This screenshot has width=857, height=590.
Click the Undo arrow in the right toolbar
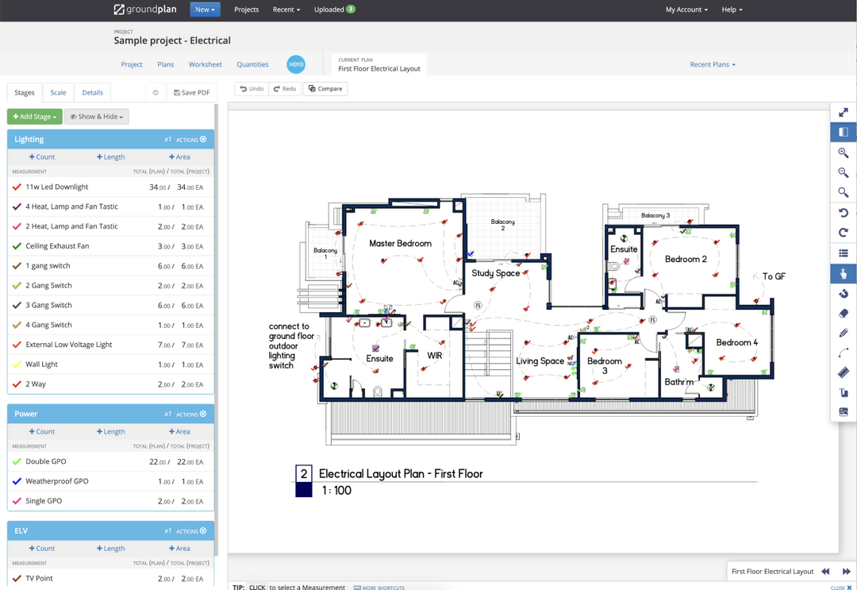843,212
